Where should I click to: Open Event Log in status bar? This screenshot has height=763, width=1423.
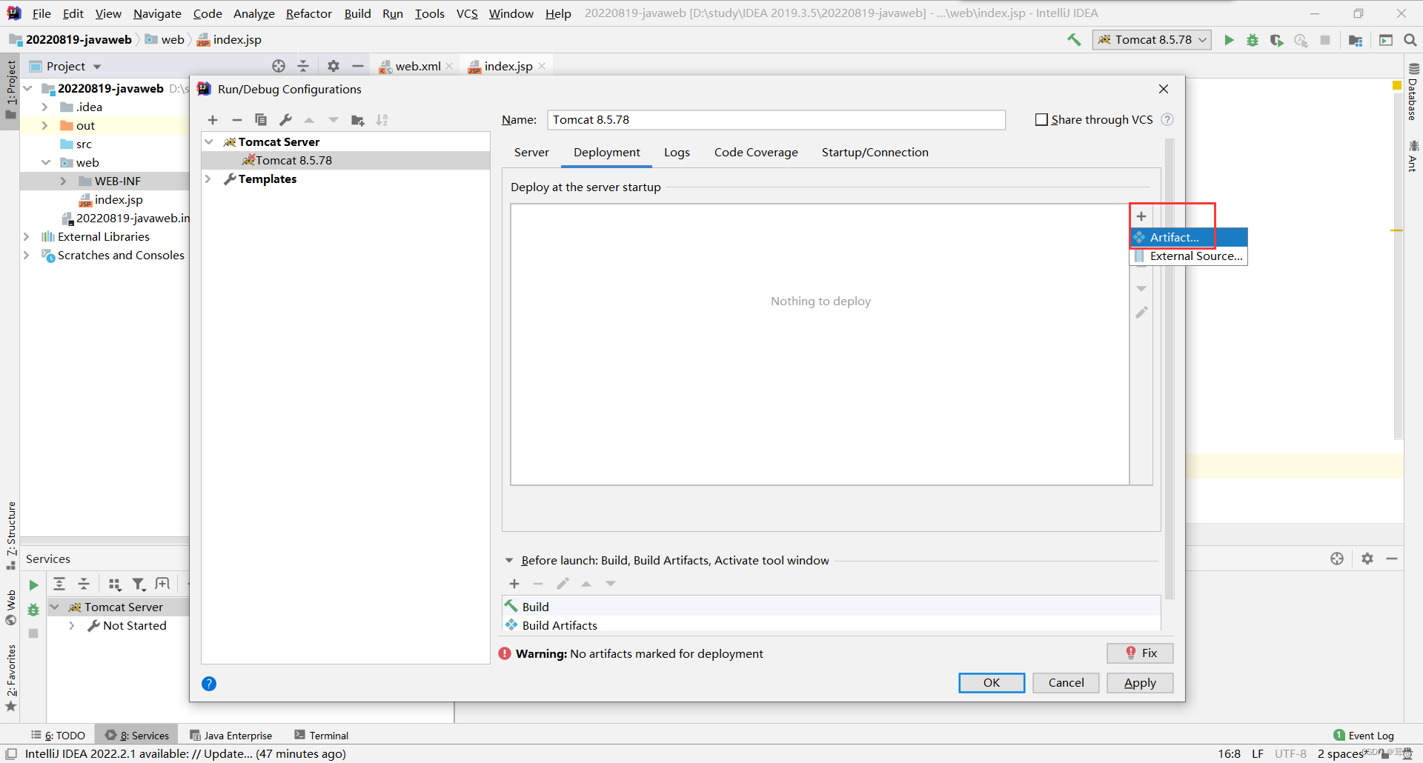click(x=1364, y=736)
